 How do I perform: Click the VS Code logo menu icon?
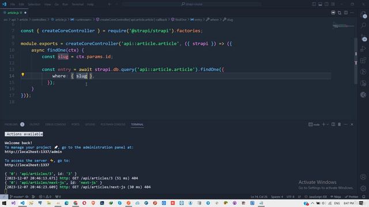pos(4,4)
